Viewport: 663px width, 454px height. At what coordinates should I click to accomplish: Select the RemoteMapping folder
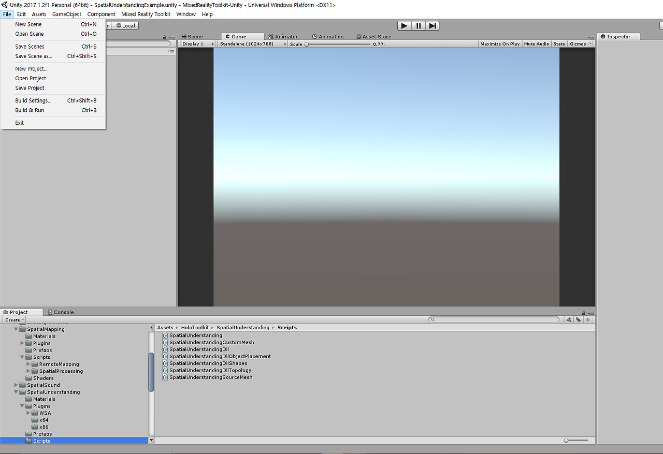click(55, 364)
